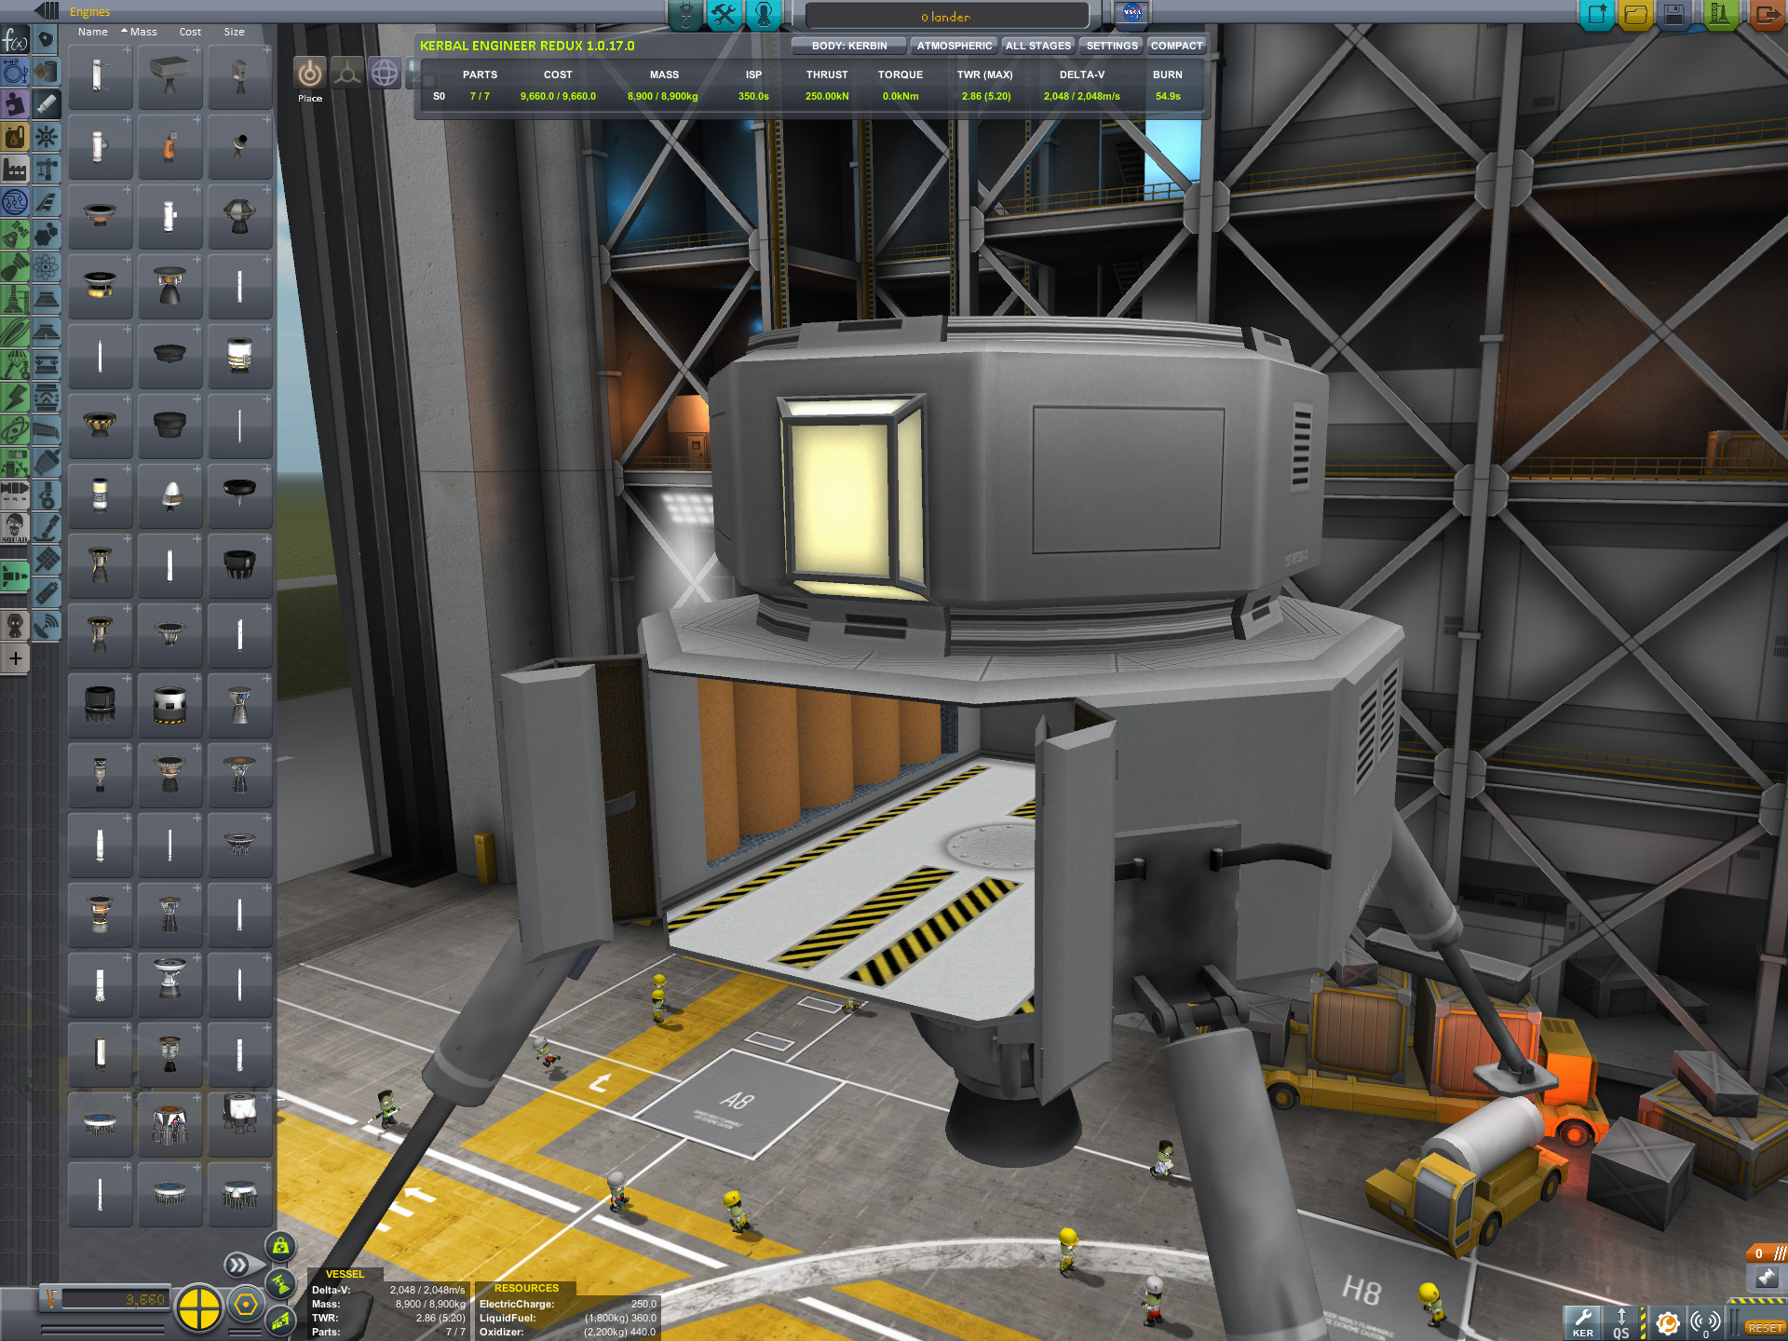
Task: Save the vessel with floppy disk icon
Action: click(1674, 14)
